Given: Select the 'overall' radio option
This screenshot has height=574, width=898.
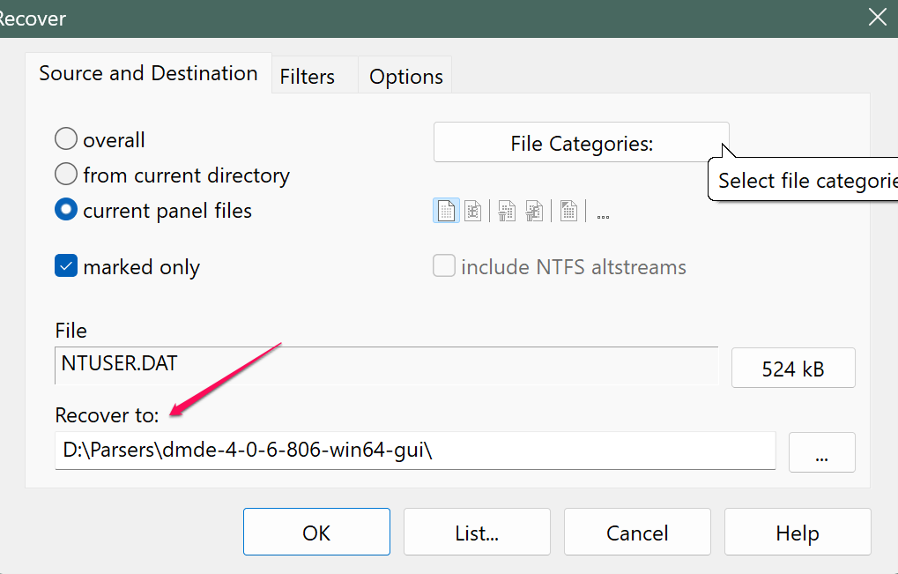Looking at the screenshot, I should pos(66,140).
